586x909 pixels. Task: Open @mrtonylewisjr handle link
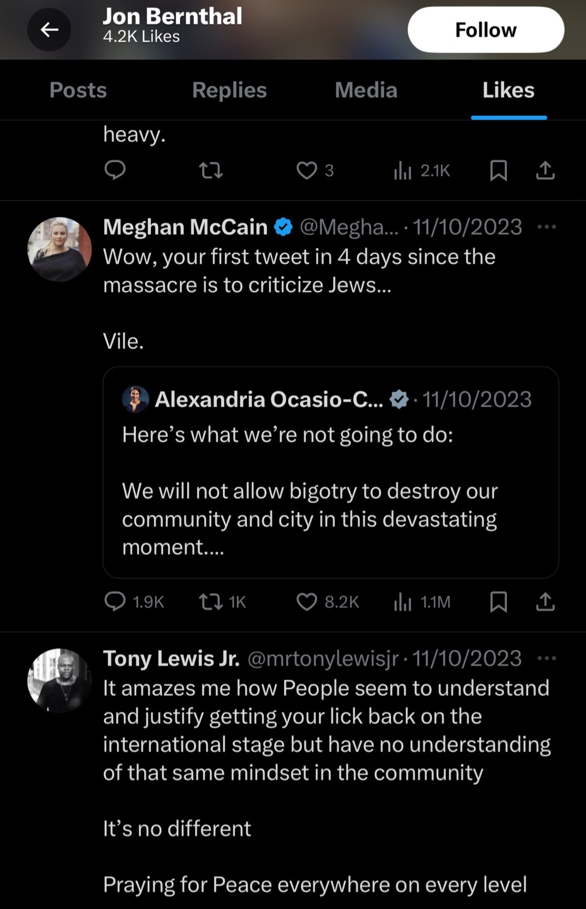point(323,658)
